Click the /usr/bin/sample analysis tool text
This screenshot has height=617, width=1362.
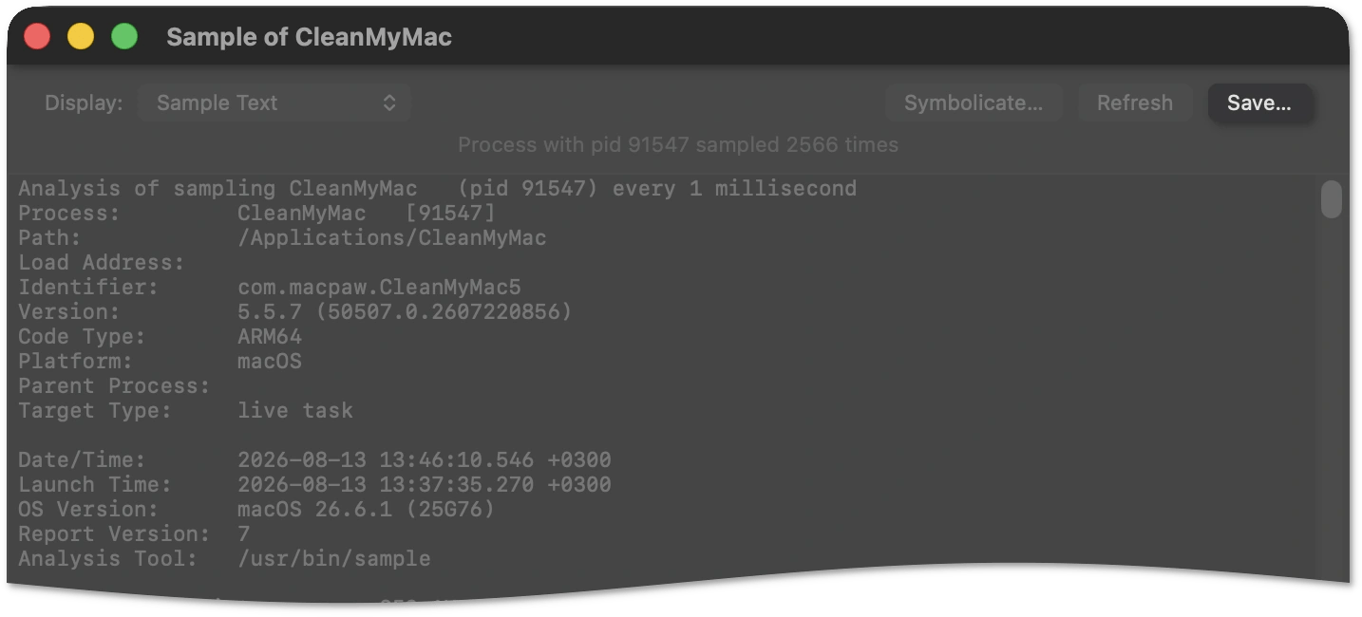click(334, 558)
